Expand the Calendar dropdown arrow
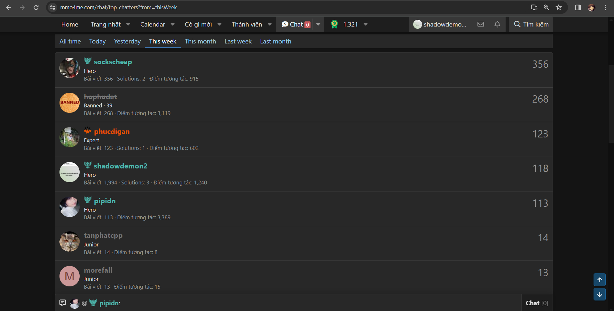The image size is (614, 311). [x=173, y=24]
